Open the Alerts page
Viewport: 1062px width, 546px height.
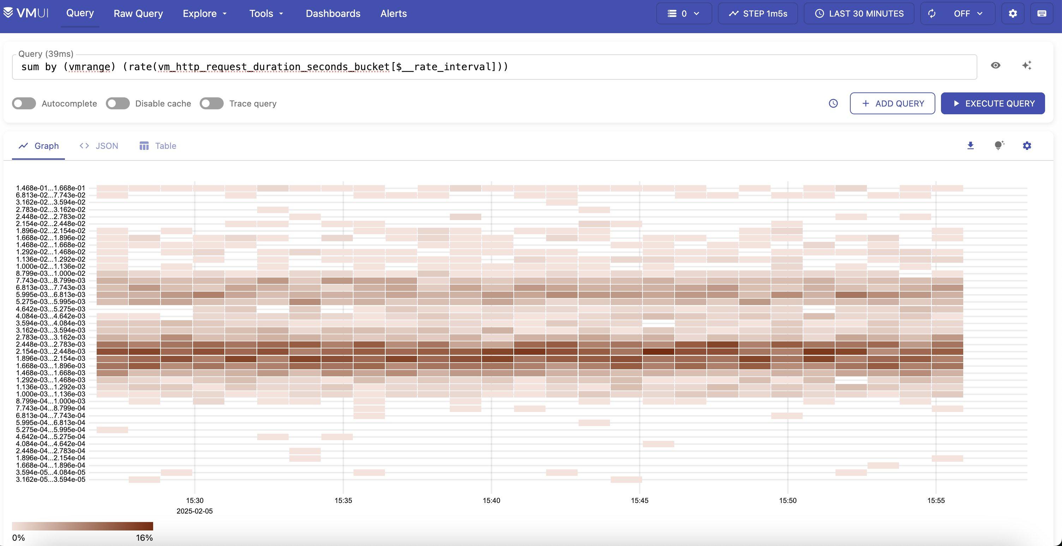tap(393, 14)
